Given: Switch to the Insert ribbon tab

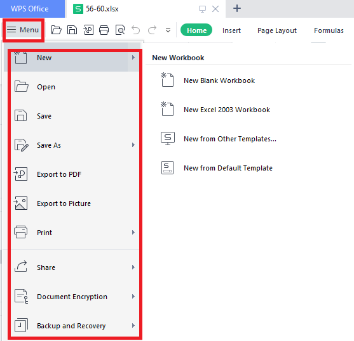Looking at the screenshot, I should pos(231,30).
